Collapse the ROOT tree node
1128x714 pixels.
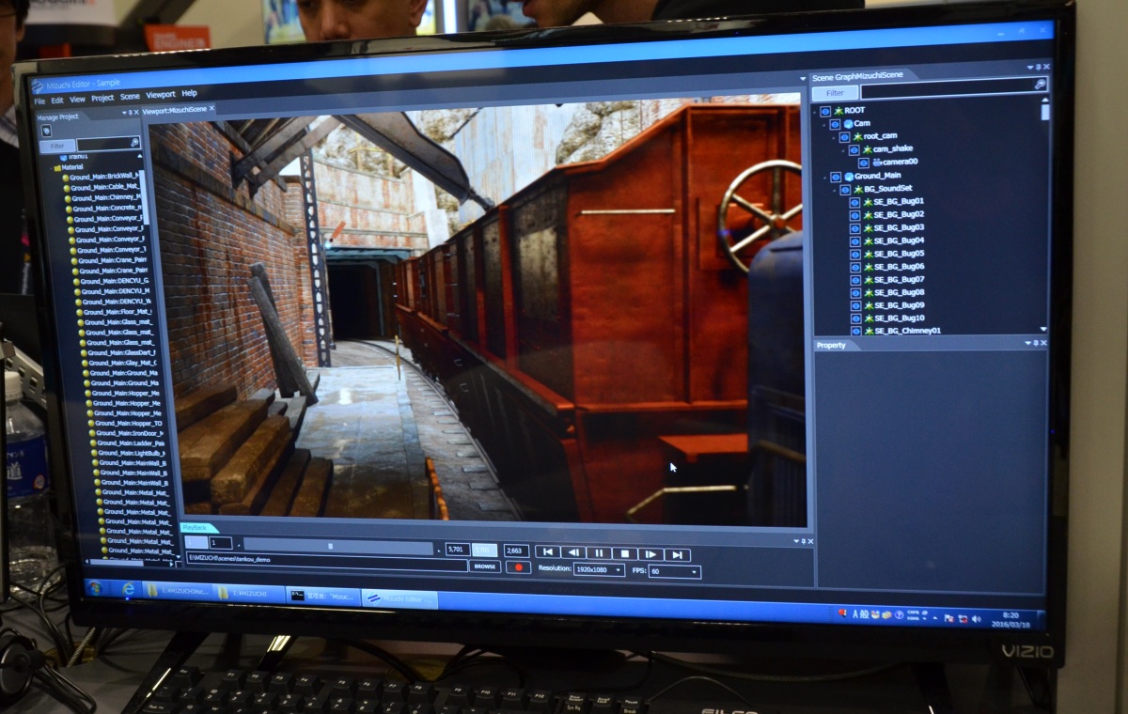(816, 111)
